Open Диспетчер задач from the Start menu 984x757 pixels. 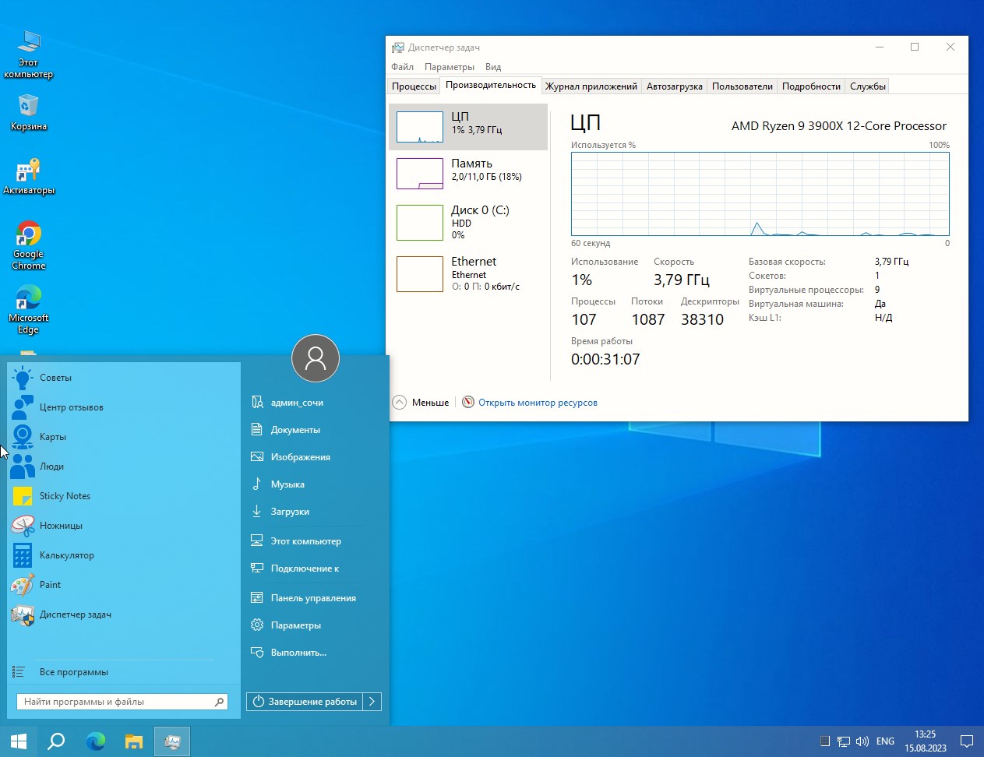pos(74,614)
